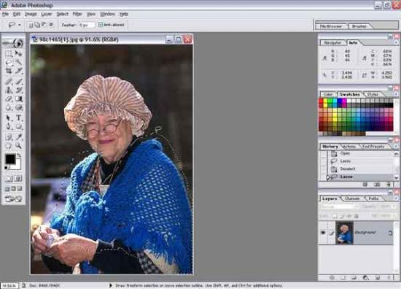Select the Rectangular Marquee tool
The width and height of the screenshot is (401, 289).
point(9,53)
